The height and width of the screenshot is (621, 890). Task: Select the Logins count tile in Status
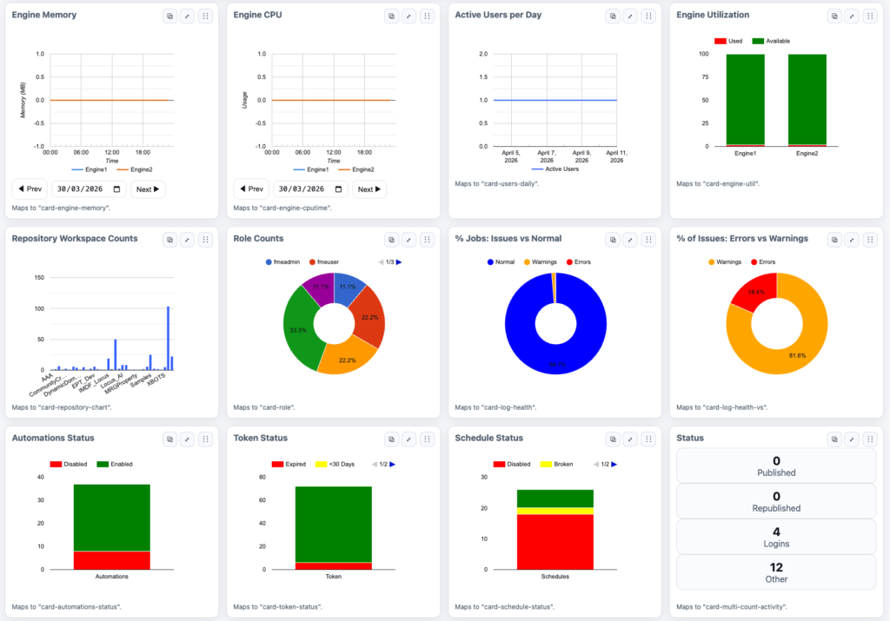[776, 537]
